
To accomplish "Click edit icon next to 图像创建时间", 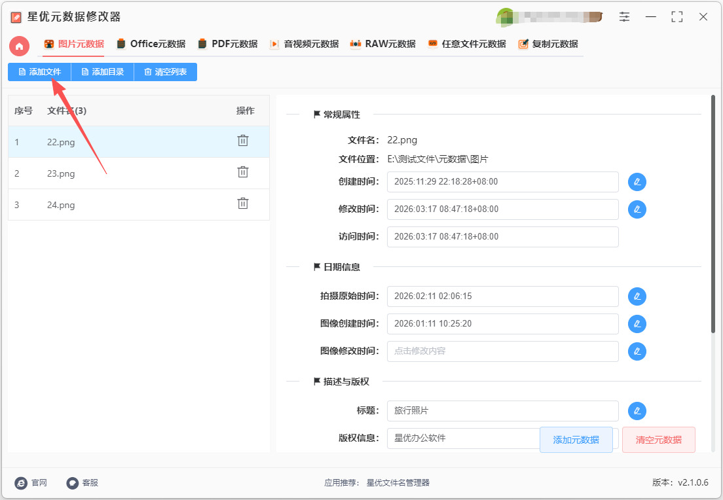I will 637,324.
